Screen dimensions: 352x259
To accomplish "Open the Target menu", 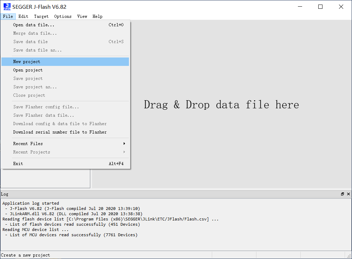I will click(x=41, y=16).
